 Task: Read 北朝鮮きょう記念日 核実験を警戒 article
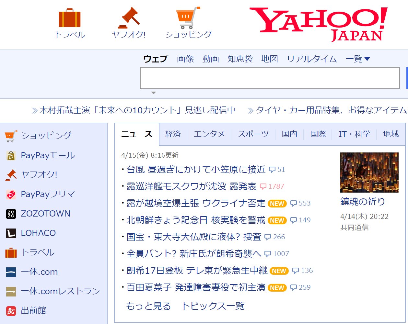pyautogui.click(x=196, y=220)
